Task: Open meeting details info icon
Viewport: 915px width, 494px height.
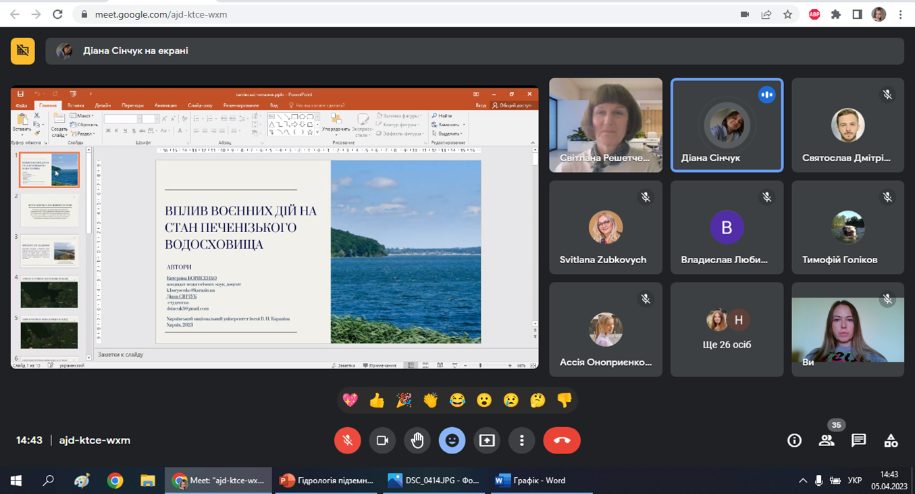Action: [x=794, y=441]
